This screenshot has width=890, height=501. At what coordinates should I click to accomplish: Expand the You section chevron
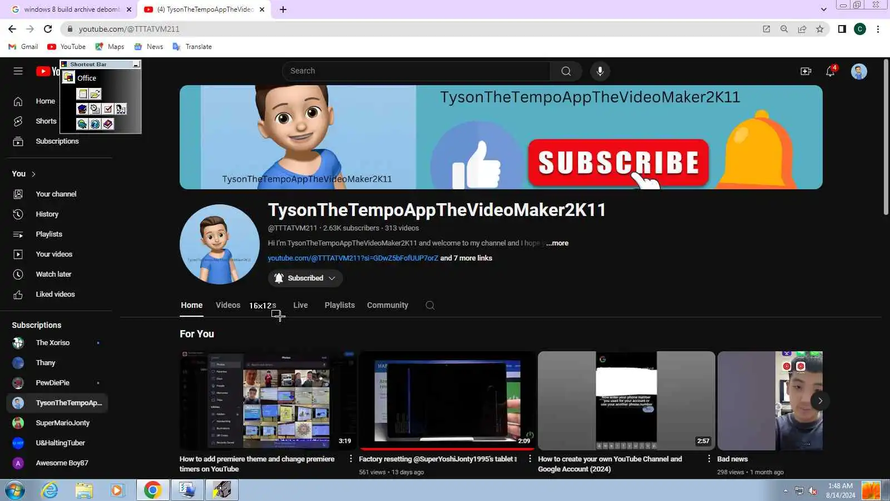[x=34, y=174]
